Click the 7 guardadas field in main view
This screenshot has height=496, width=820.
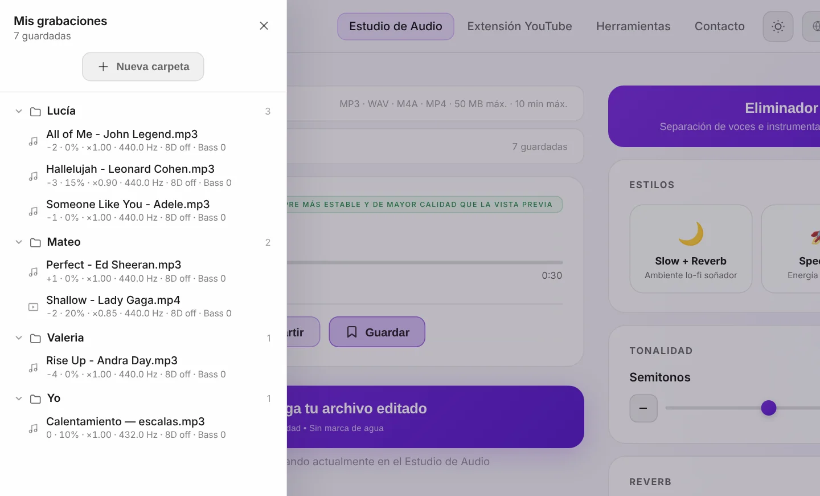click(435, 147)
